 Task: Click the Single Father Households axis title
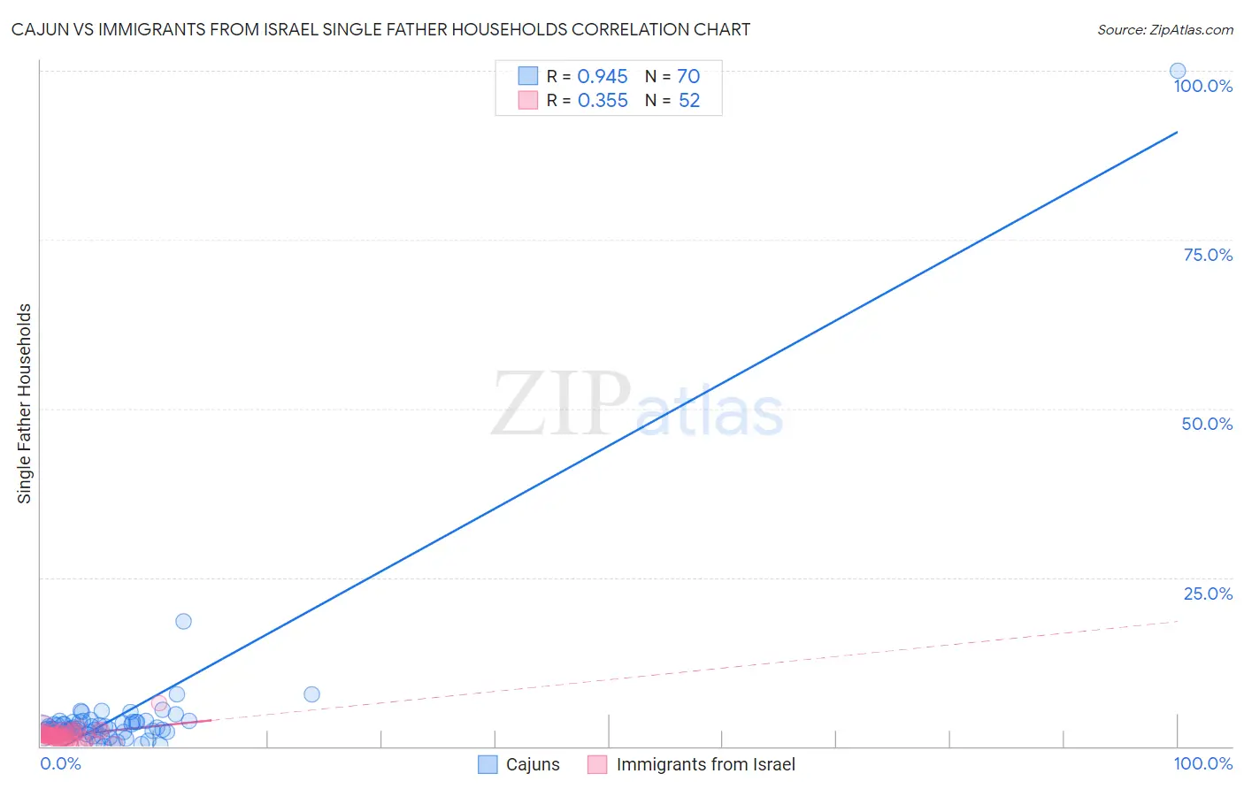pos(24,403)
